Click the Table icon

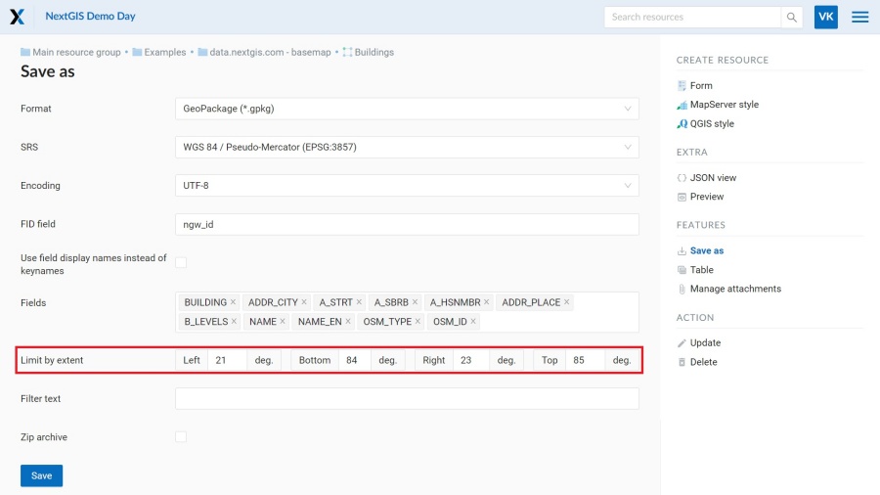point(682,270)
